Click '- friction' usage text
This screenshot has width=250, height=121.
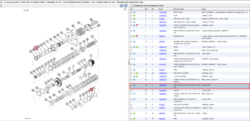click(205, 113)
